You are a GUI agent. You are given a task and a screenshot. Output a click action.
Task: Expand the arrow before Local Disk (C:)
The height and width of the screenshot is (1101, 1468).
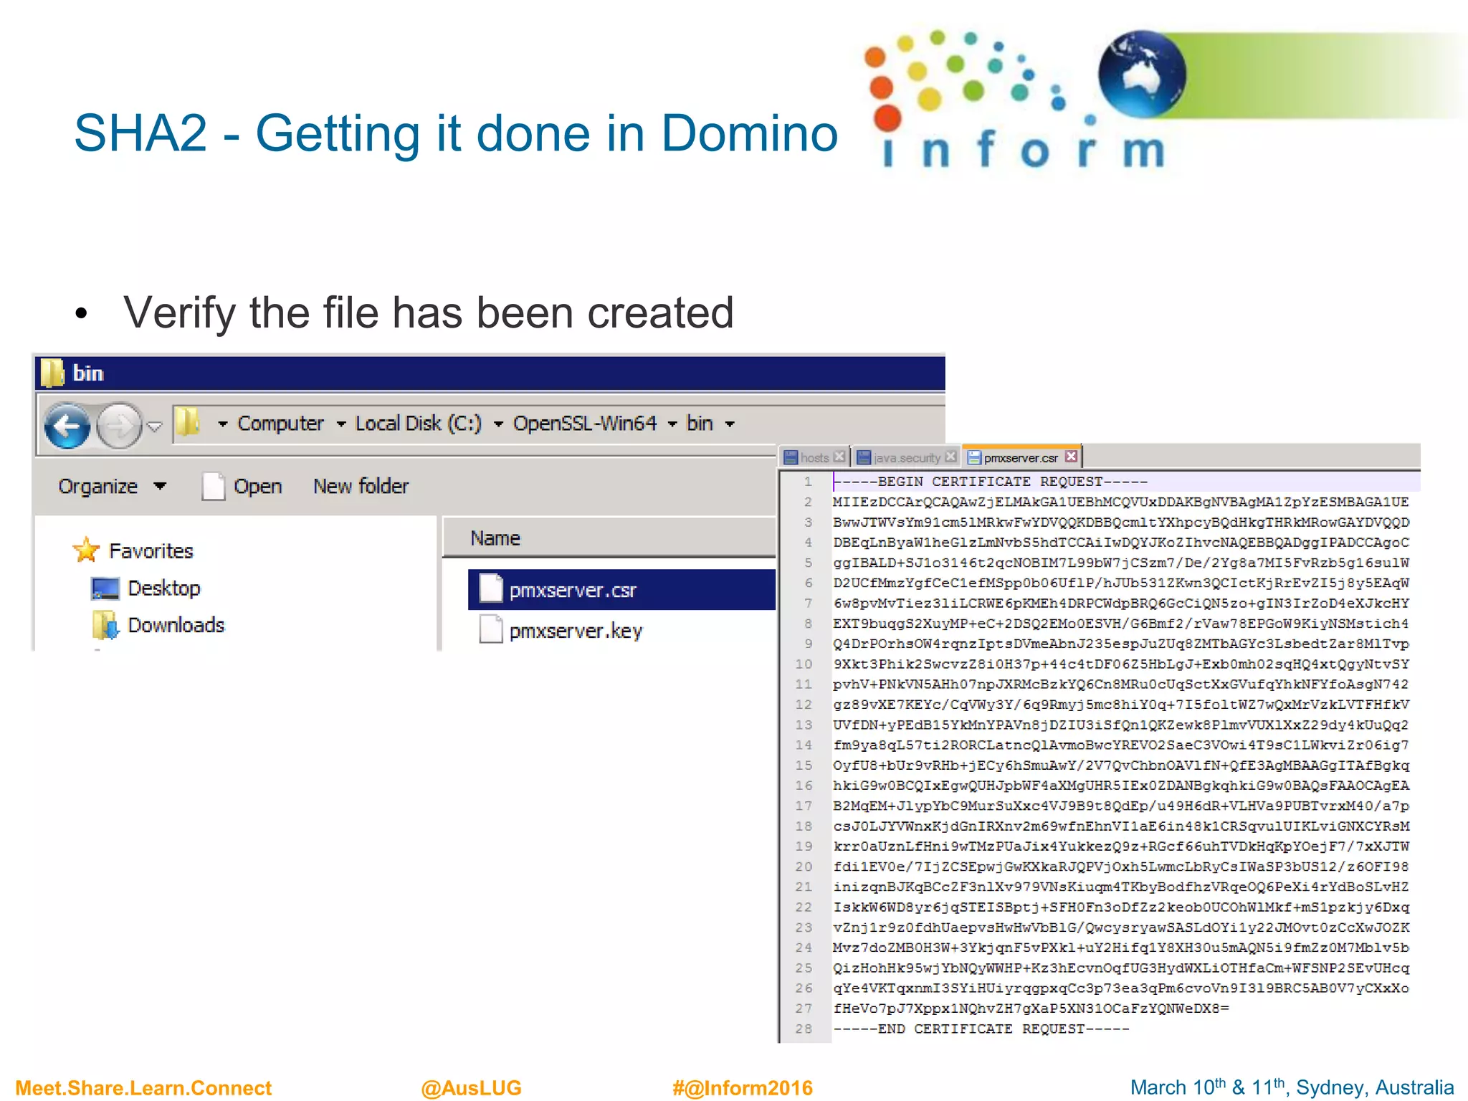pos(341,424)
